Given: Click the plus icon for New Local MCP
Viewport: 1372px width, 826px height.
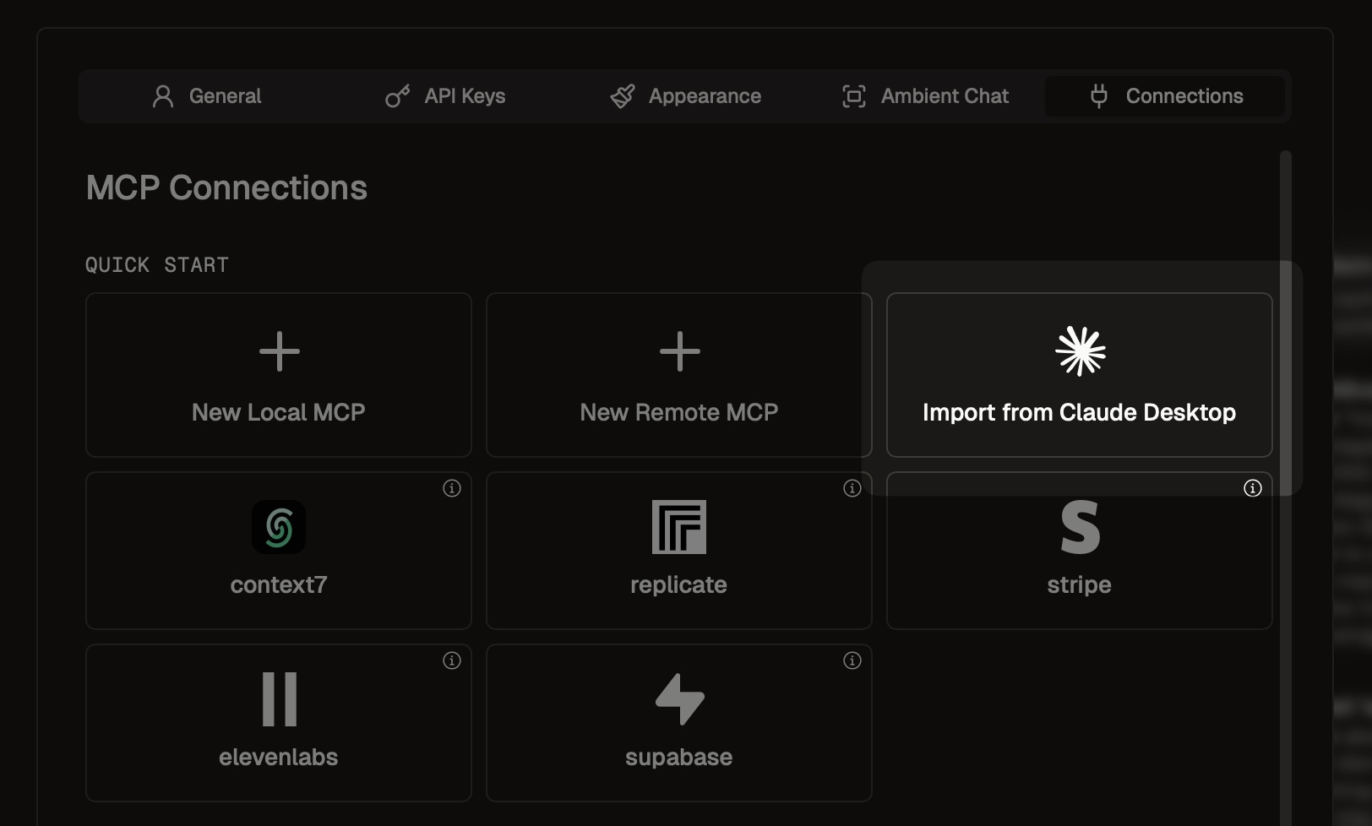Looking at the screenshot, I should pyautogui.click(x=279, y=351).
